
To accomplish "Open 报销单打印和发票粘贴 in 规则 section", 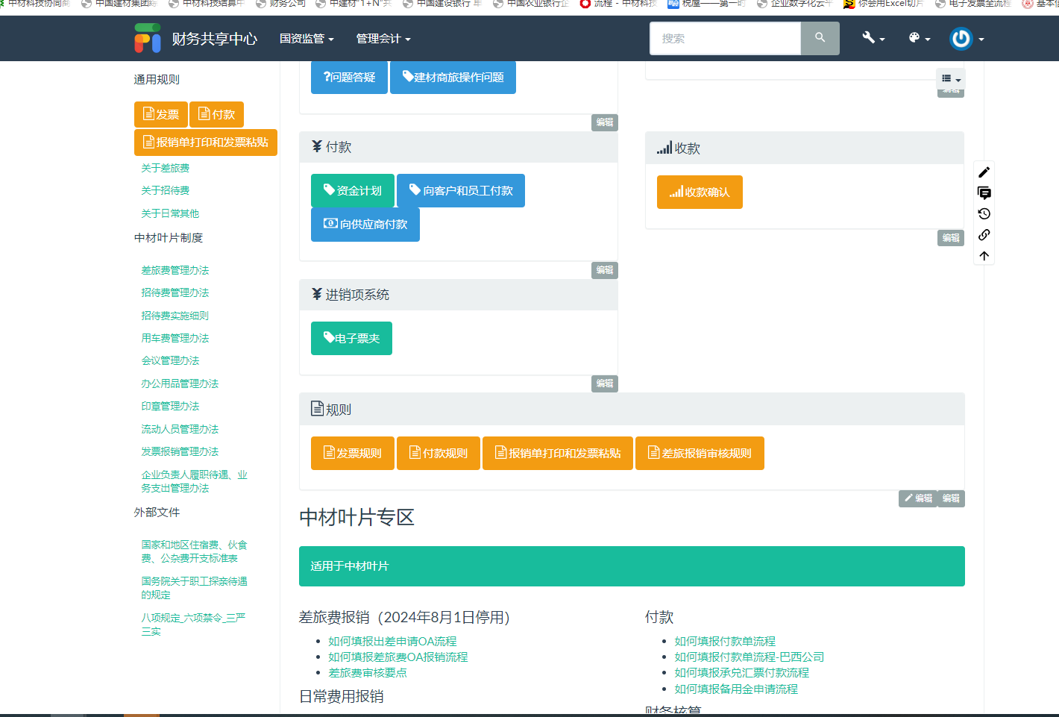I will [x=558, y=453].
